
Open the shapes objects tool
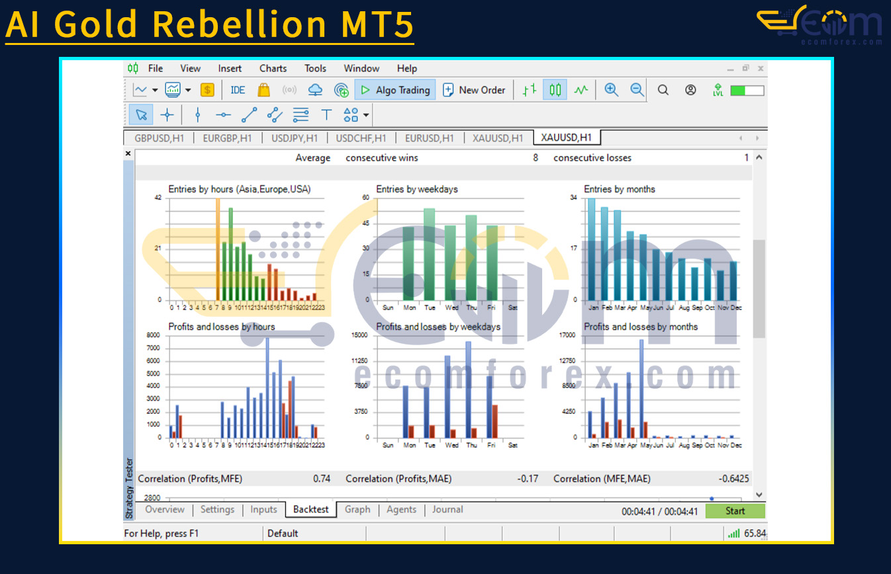pos(351,114)
